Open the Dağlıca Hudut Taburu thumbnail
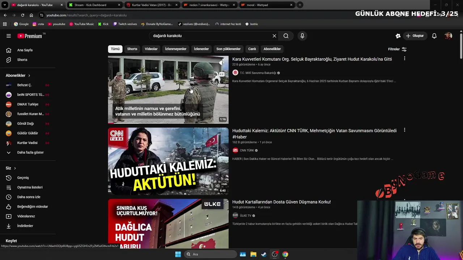This screenshot has width=463, height=260. [x=168, y=224]
